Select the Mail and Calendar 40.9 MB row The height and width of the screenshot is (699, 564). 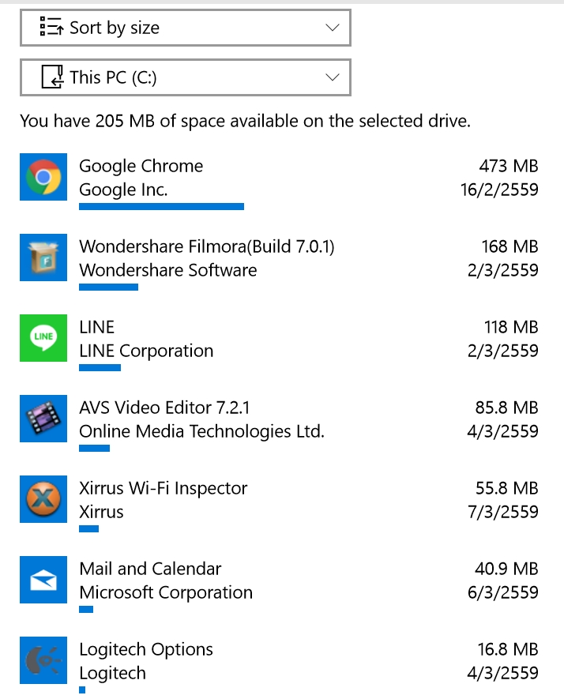279,584
